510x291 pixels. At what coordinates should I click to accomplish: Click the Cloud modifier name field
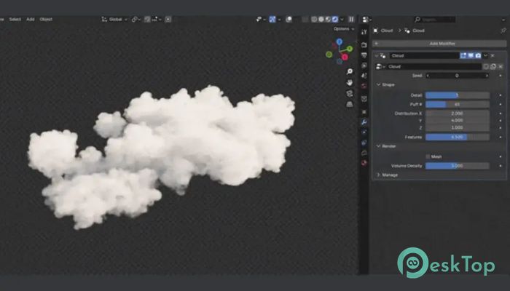(x=425, y=55)
